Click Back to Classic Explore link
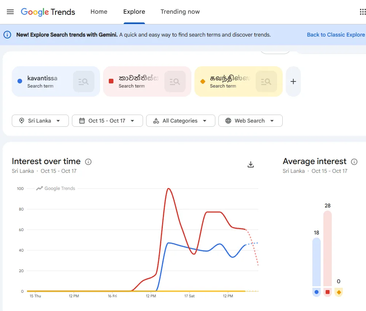This screenshot has width=366, height=311. tap(336, 35)
